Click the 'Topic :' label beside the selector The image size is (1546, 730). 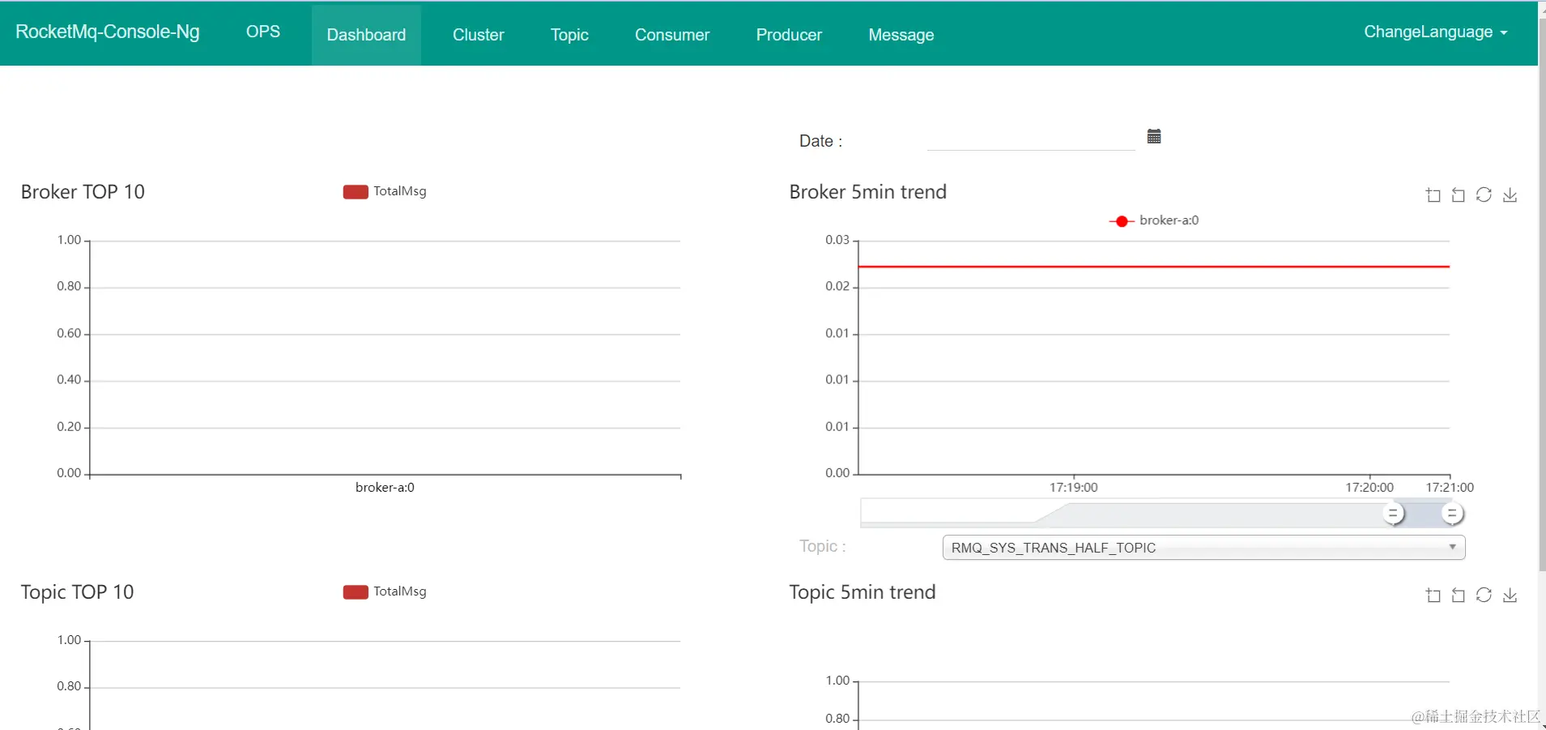click(823, 546)
